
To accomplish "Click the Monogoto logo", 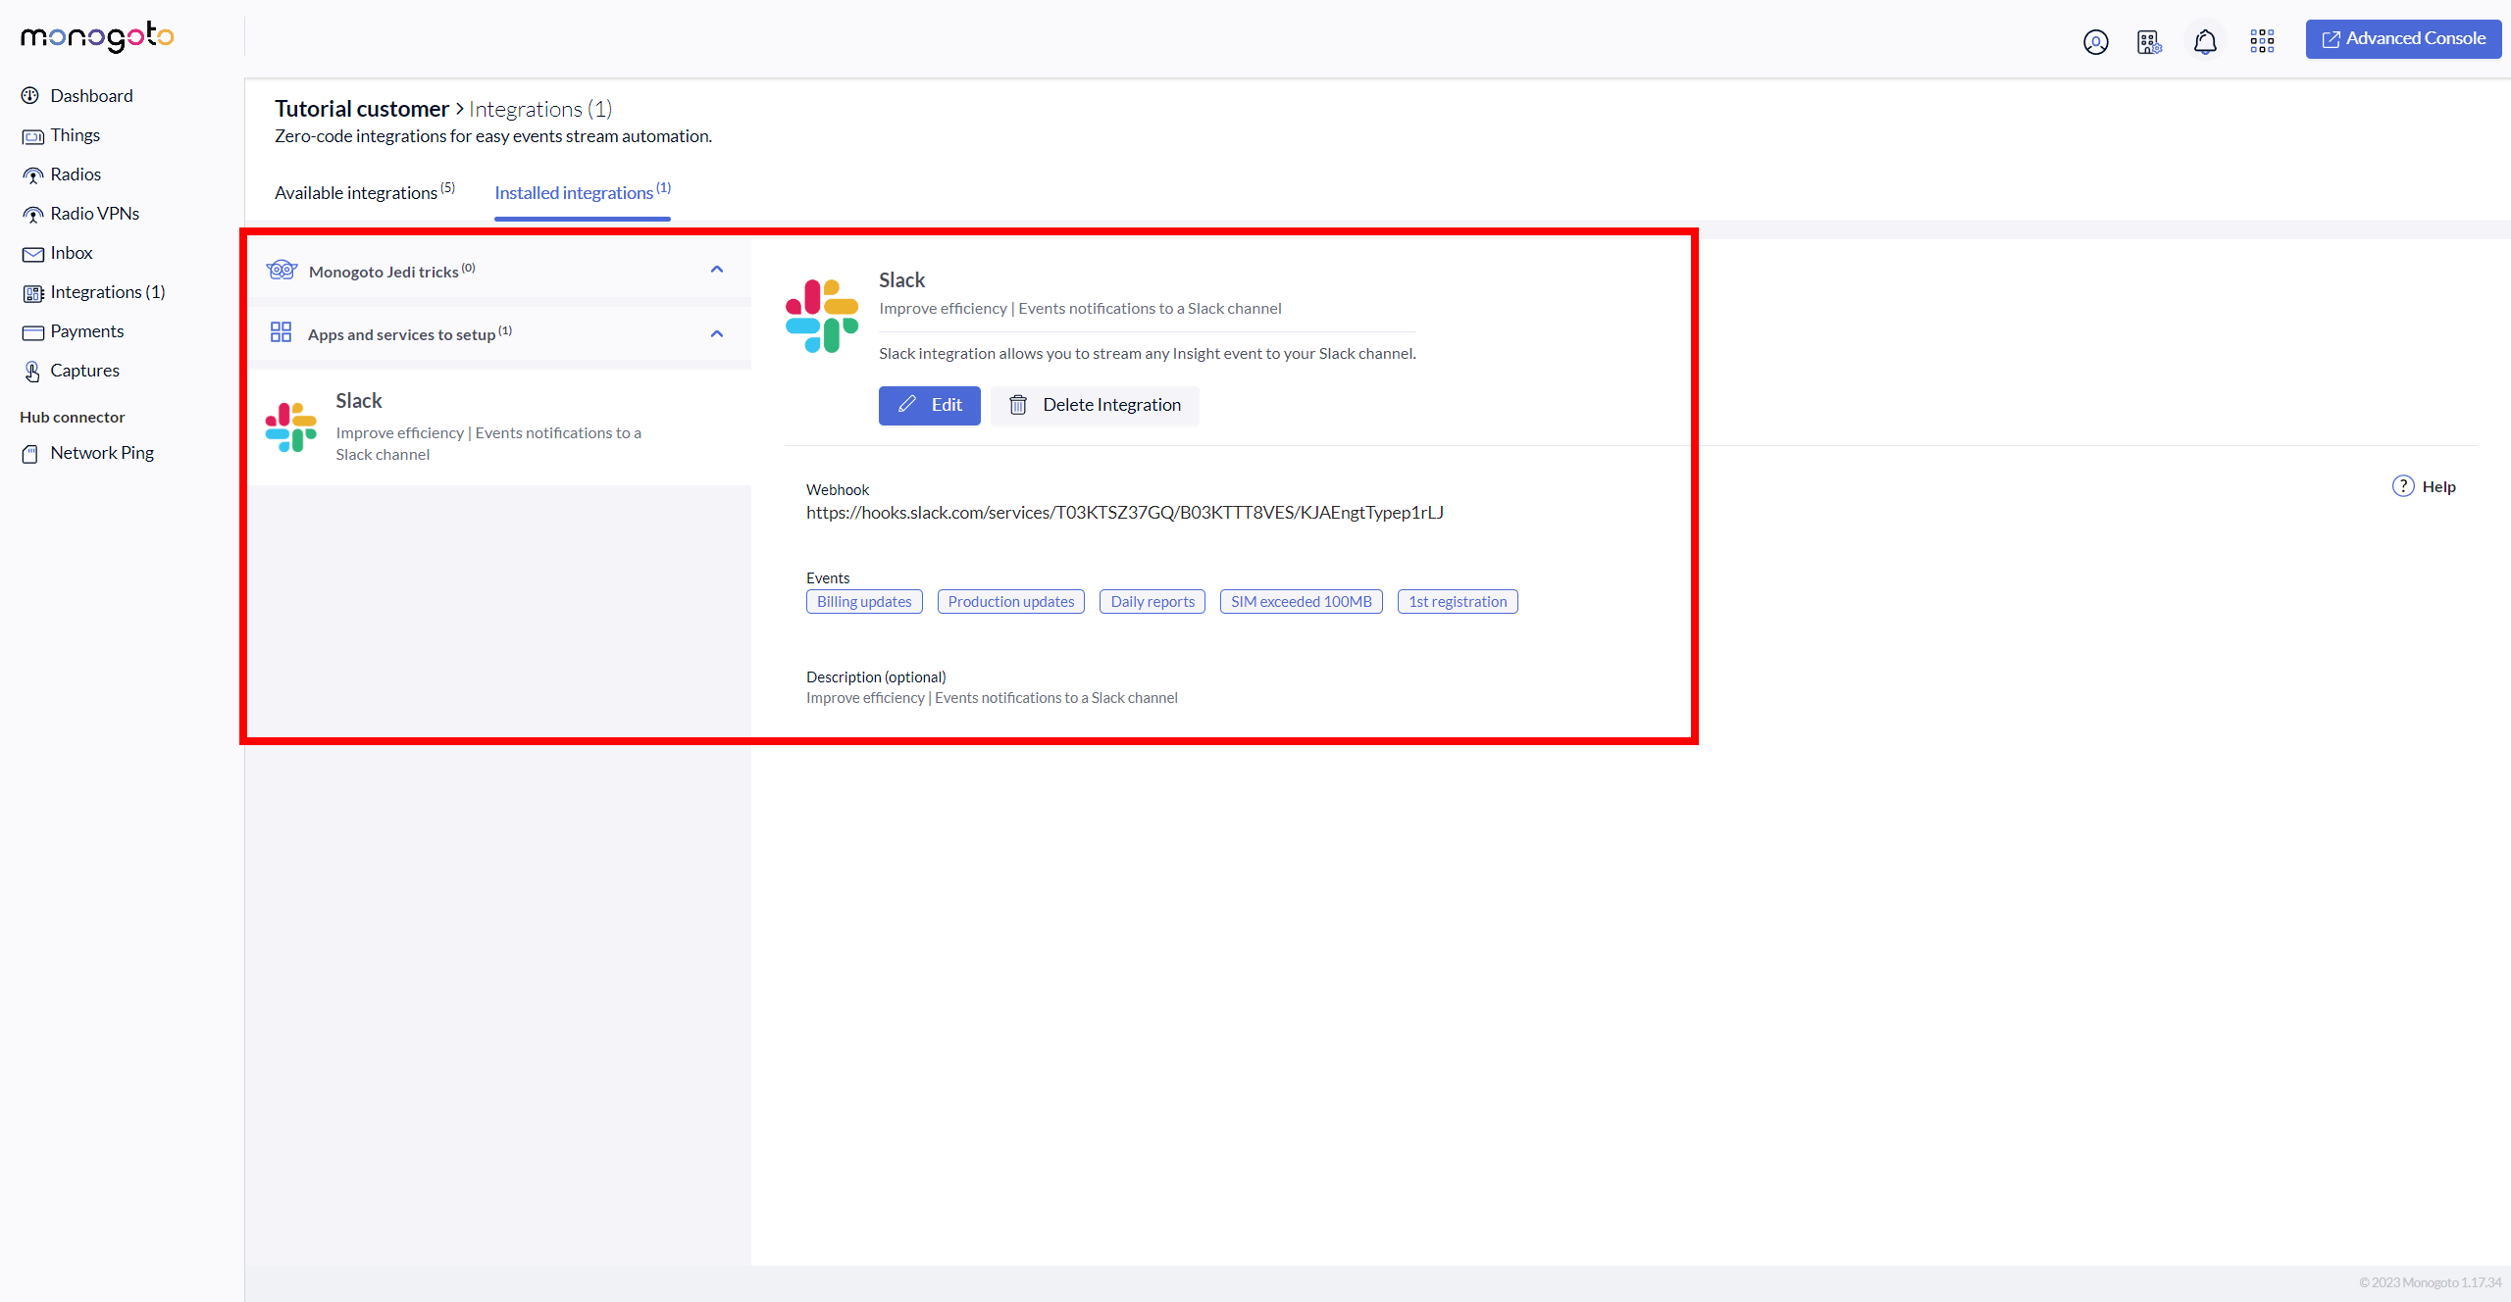I will [x=97, y=36].
